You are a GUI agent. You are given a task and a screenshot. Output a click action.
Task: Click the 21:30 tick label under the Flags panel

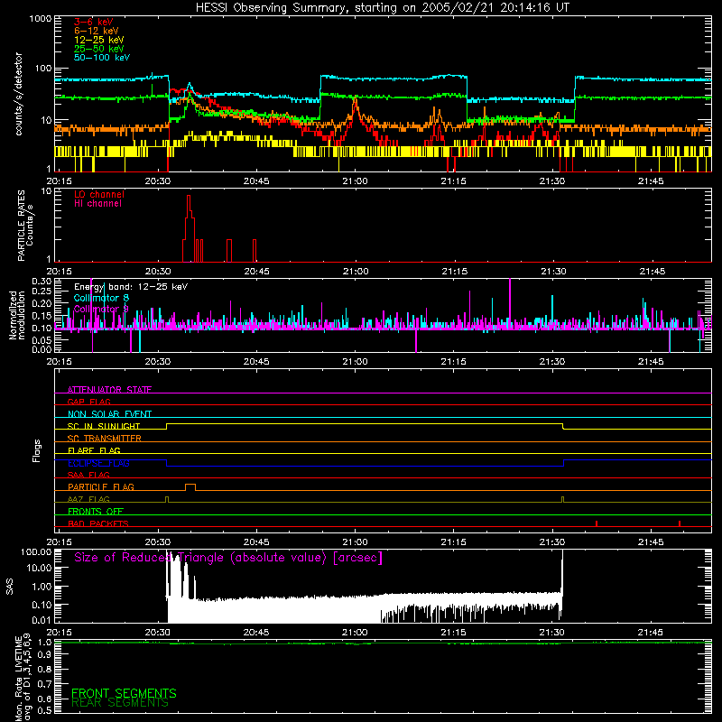[552, 542]
